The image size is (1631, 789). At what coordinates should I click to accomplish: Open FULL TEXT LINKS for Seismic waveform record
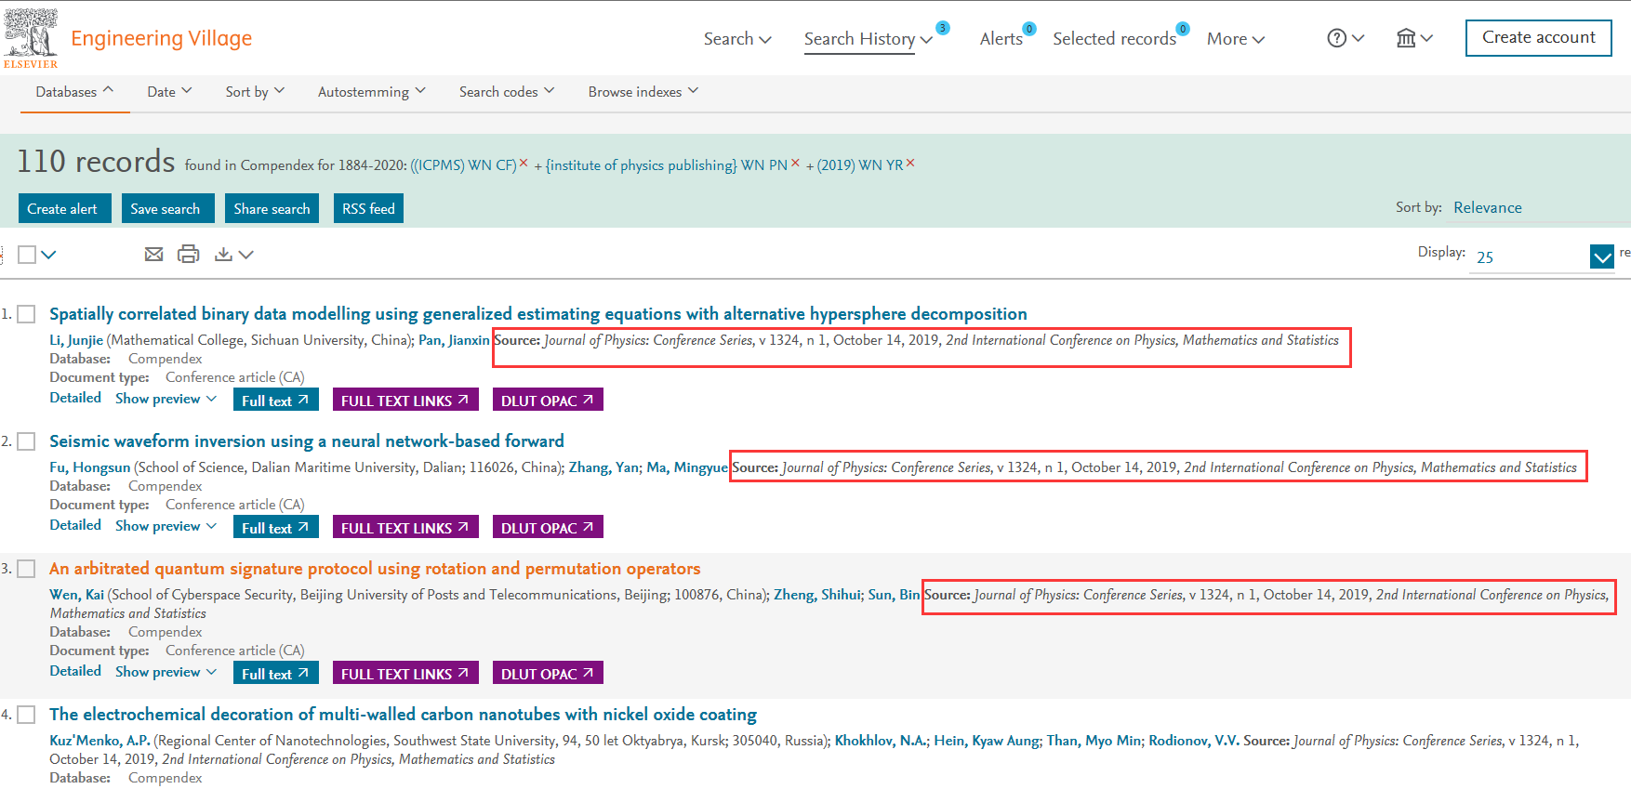[405, 527]
